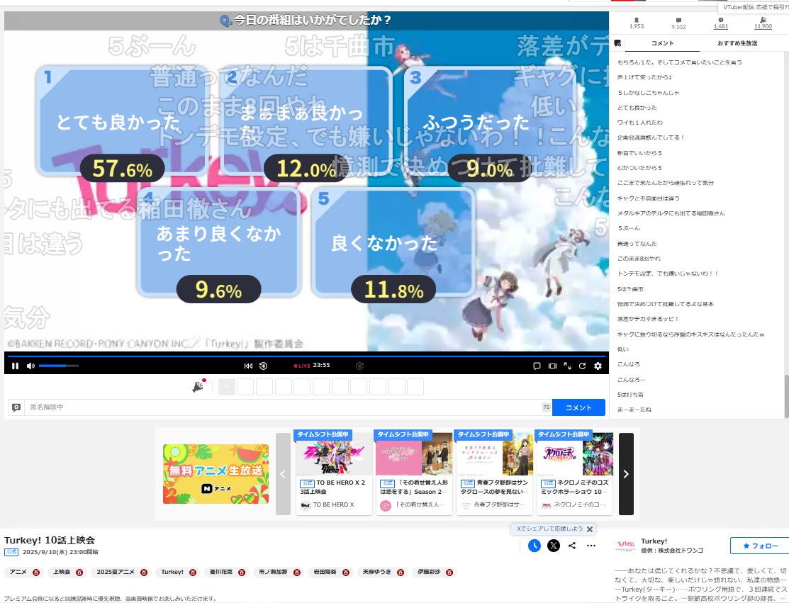Open dictionary icon beside 上映会 tag
789x603 pixels.
(x=79, y=573)
